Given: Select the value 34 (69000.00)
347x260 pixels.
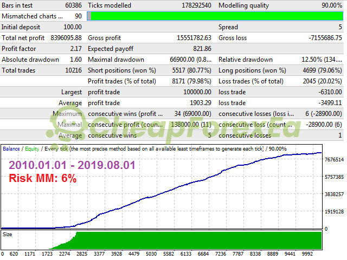Looking at the screenshot, I should [193, 114].
